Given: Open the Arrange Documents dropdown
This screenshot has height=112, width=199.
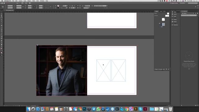Looking at the screenshot, I should click(30, 3).
